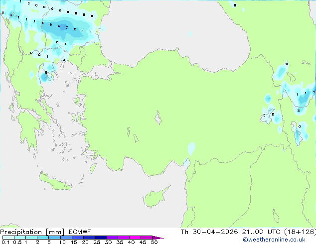
Task: Click the legend label '0.5'
Action: click(17, 242)
